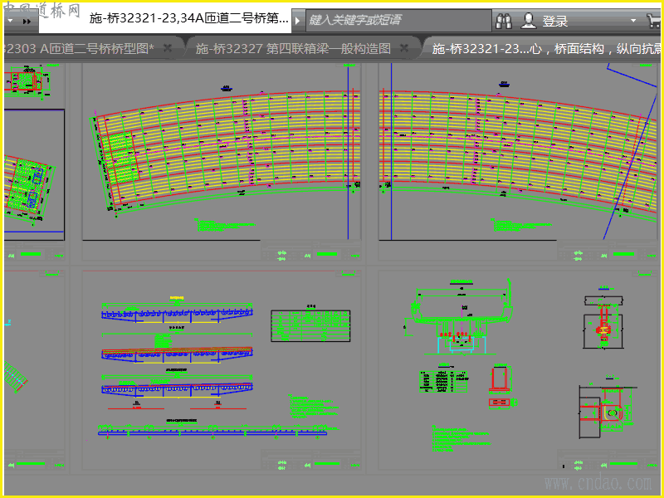Image resolution: width=664 pixels, height=498 pixels.
Task: Expand the quick access toolbar overflow arrows
Action: tap(27, 22)
